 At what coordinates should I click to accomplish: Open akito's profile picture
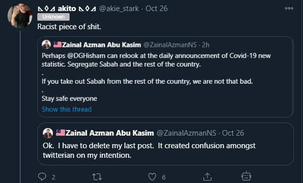point(20,16)
